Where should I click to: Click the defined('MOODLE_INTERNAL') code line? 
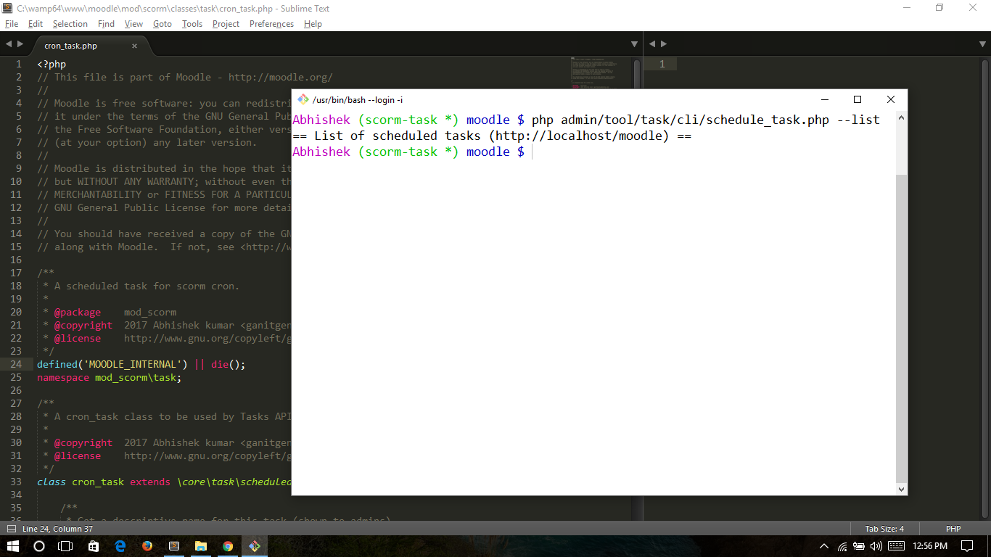click(141, 364)
